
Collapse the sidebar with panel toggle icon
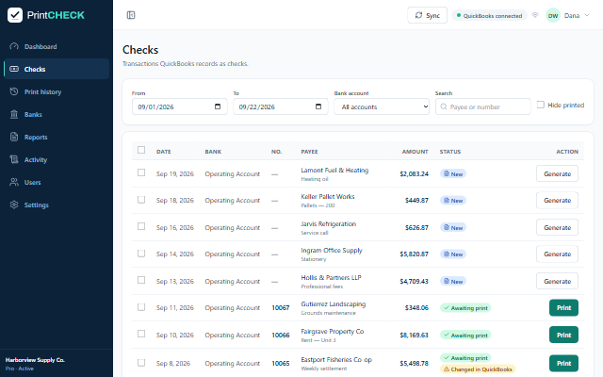click(131, 15)
